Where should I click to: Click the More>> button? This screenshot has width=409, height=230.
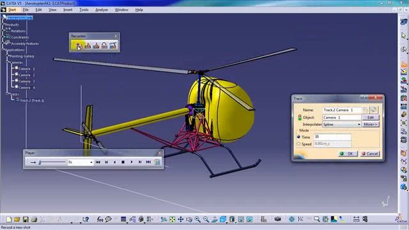tap(371, 125)
